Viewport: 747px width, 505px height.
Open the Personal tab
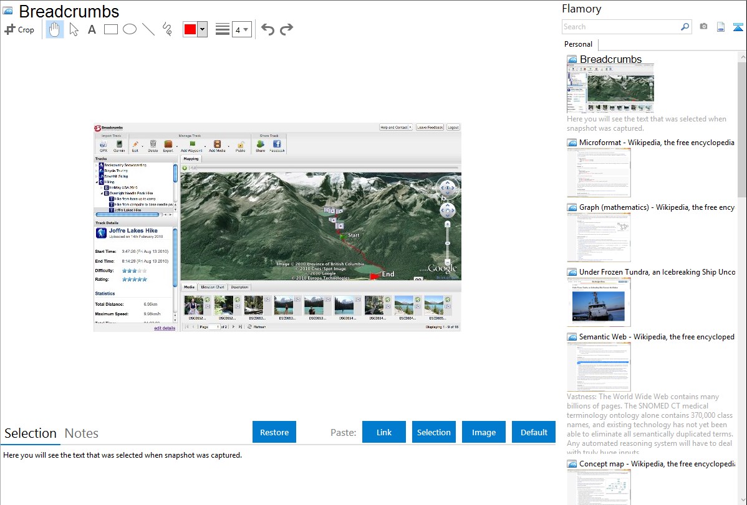[x=579, y=44]
